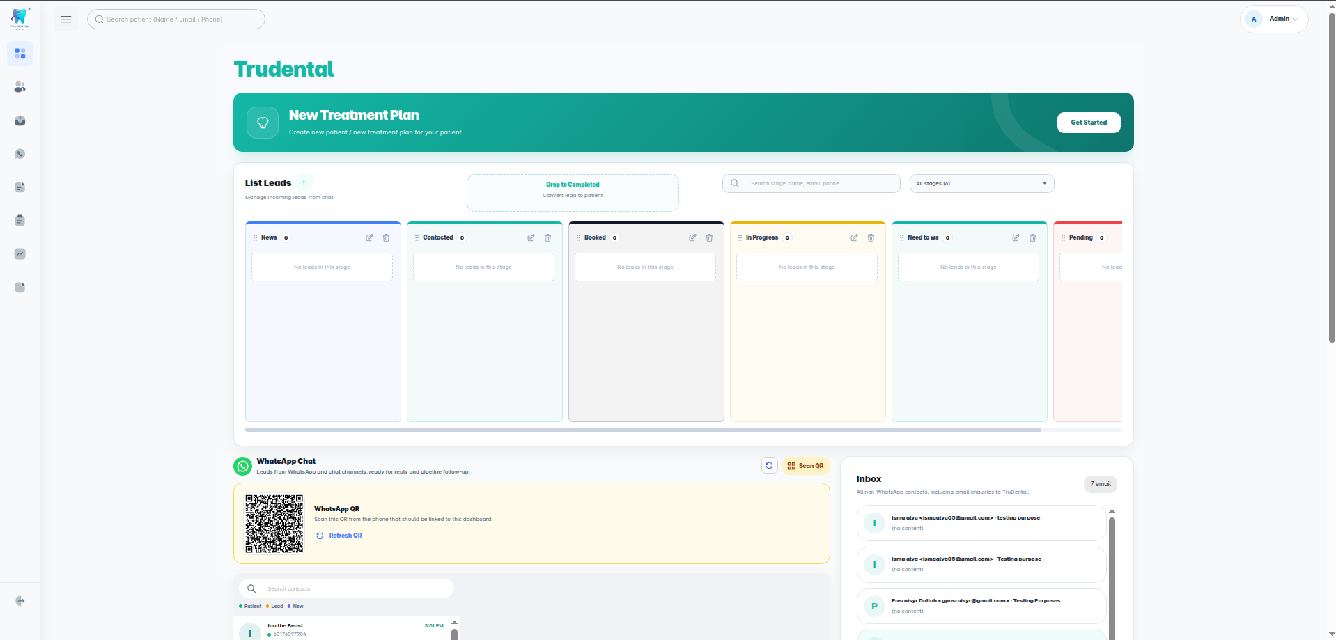
Task: Focus the leads search stage field
Action: (811, 183)
